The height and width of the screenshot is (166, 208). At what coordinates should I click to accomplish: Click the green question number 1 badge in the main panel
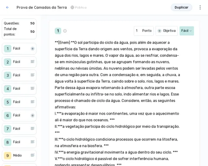pyautogui.click(x=58, y=31)
